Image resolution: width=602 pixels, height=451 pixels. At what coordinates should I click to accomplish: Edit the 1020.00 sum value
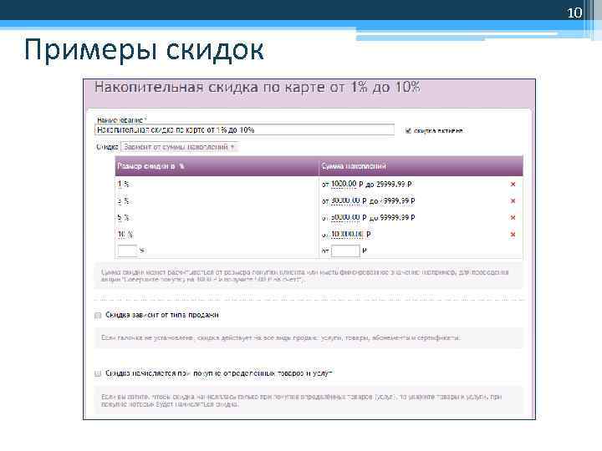344,184
